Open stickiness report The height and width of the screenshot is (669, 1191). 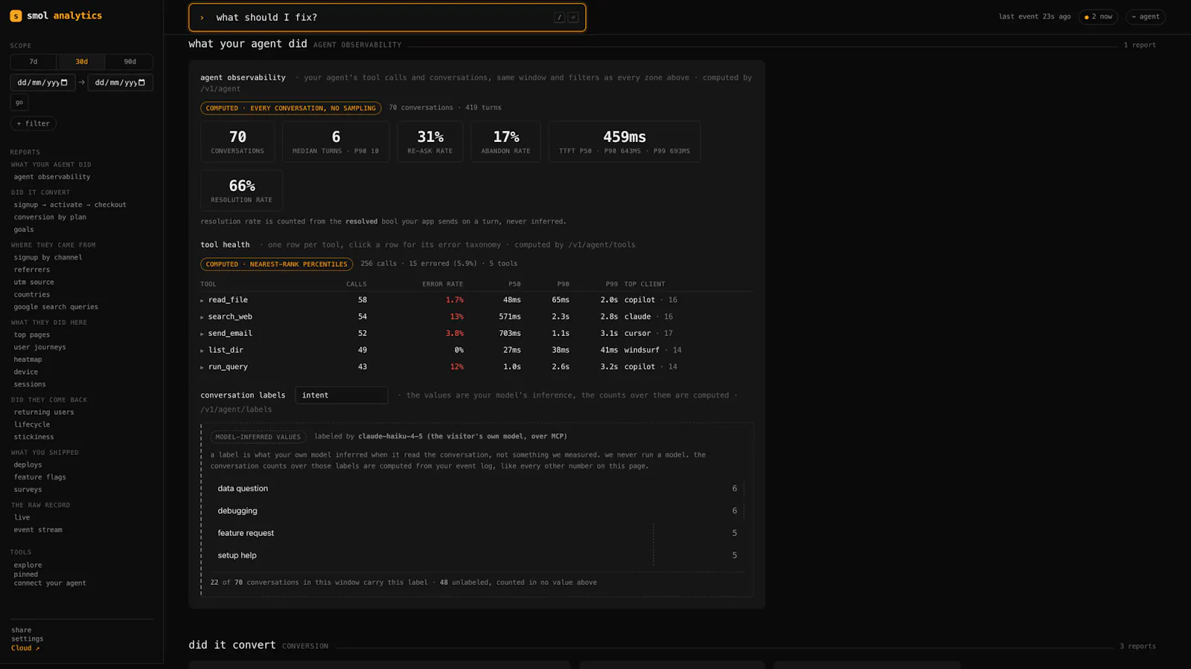click(x=33, y=437)
